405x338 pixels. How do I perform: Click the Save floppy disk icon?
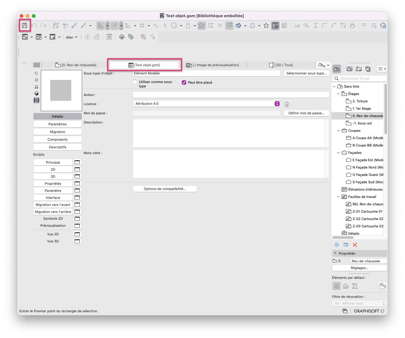[25, 25]
